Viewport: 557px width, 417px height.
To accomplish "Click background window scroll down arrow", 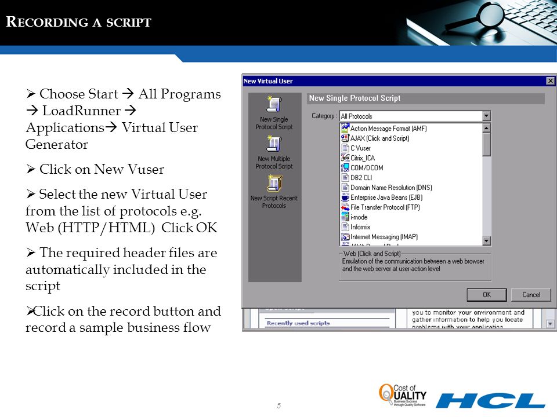I will 550,324.
